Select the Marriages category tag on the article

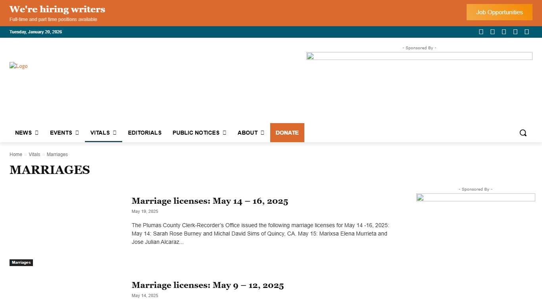pyautogui.click(x=21, y=263)
